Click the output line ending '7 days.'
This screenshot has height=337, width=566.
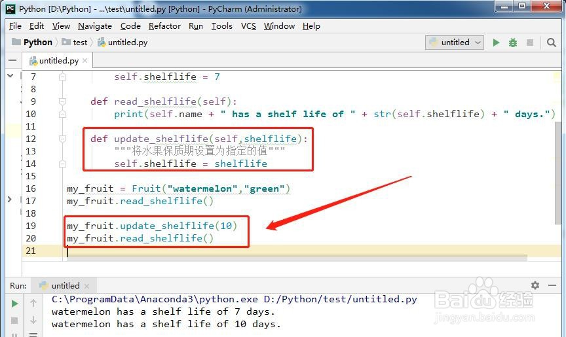[164, 311]
